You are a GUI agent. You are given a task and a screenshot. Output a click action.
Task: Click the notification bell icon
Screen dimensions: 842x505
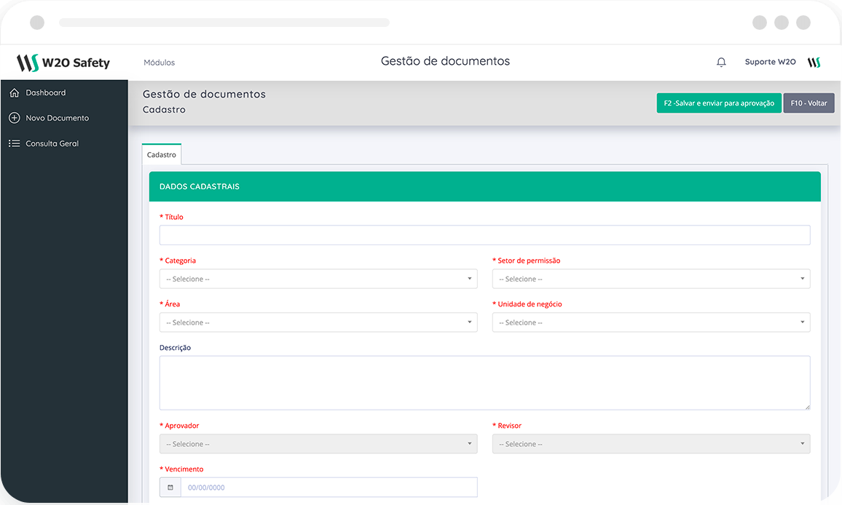click(721, 62)
